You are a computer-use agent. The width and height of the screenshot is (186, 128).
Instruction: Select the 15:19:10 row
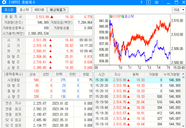(137, 124)
